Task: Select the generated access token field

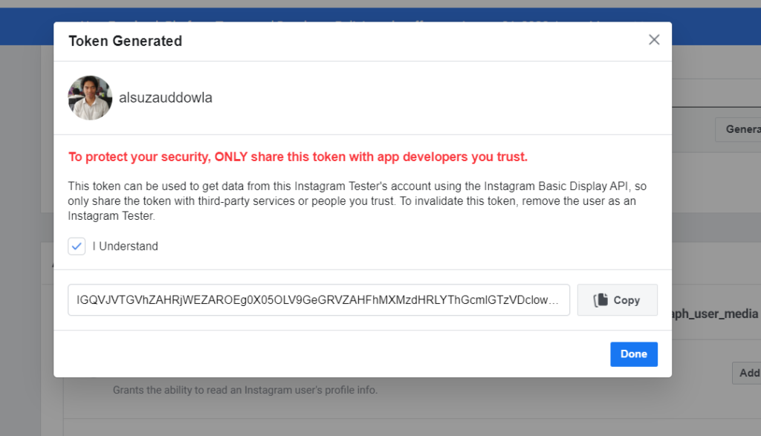Action: click(319, 300)
